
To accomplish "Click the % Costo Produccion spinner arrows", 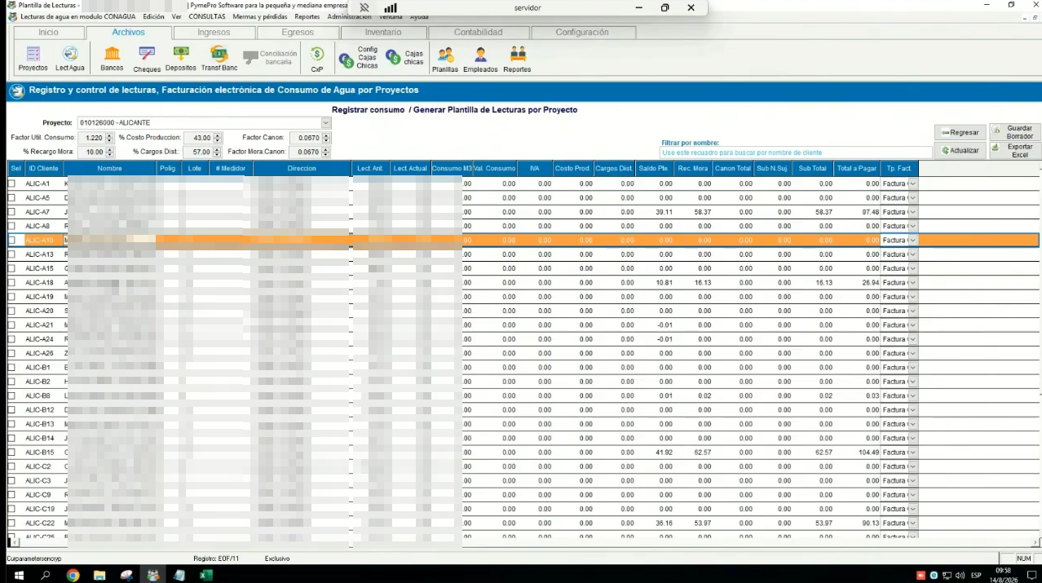I will 218,139.
